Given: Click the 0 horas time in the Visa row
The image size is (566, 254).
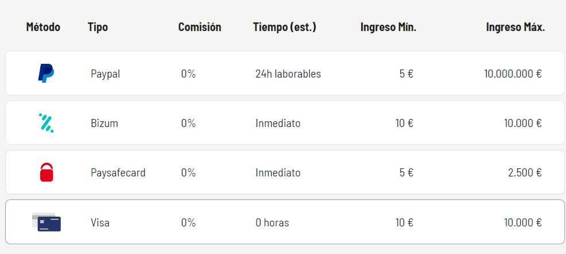Looking at the screenshot, I should 272,222.
